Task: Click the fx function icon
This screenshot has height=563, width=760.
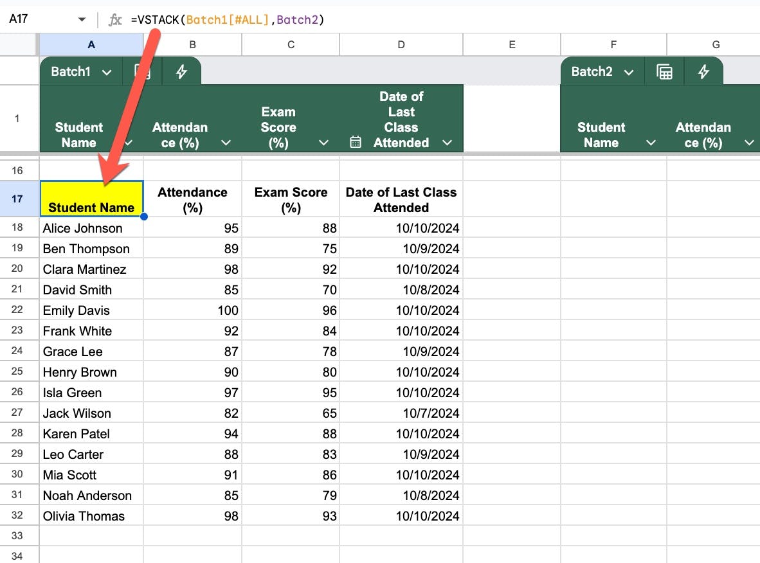Action: pyautogui.click(x=115, y=20)
